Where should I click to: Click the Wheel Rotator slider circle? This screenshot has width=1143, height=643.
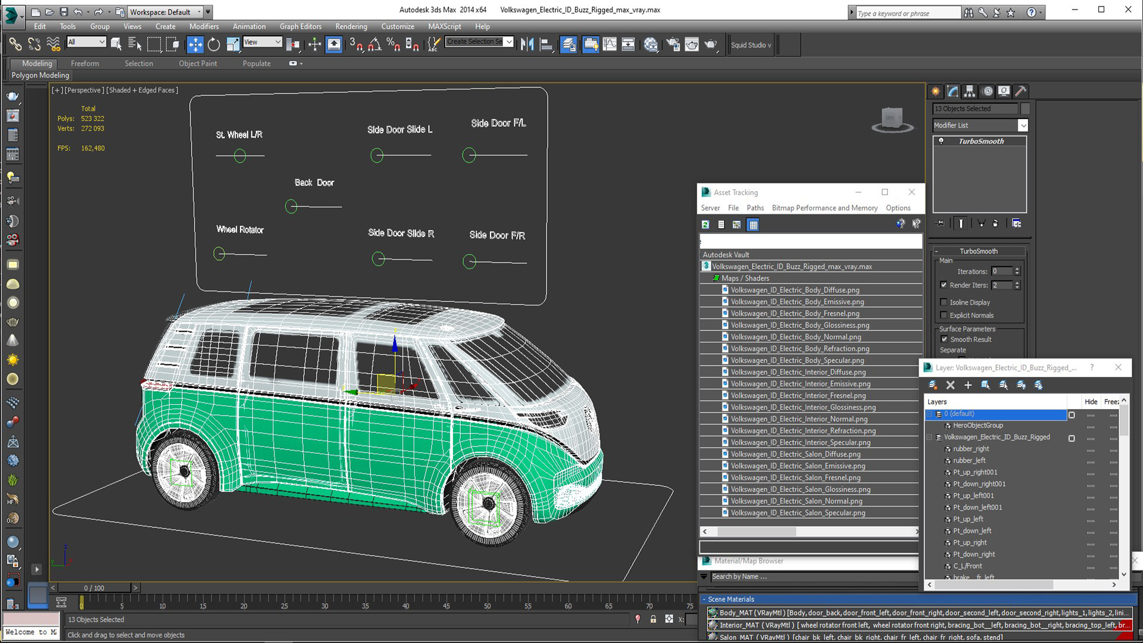click(x=219, y=254)
